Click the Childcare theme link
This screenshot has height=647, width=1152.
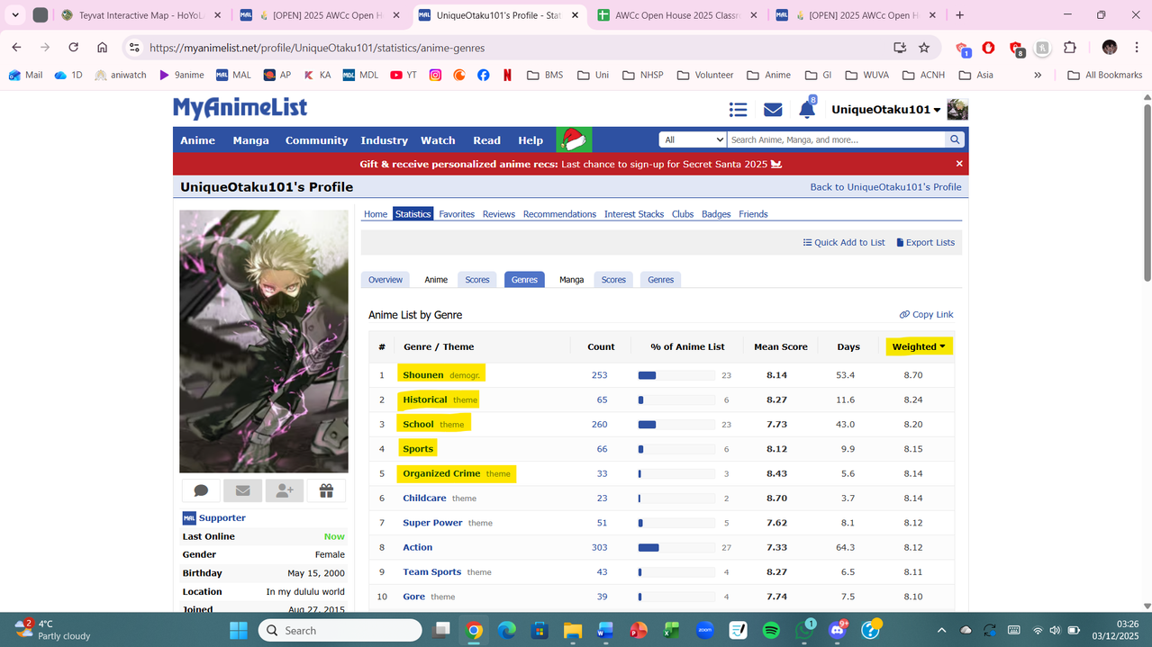(424, 498)
